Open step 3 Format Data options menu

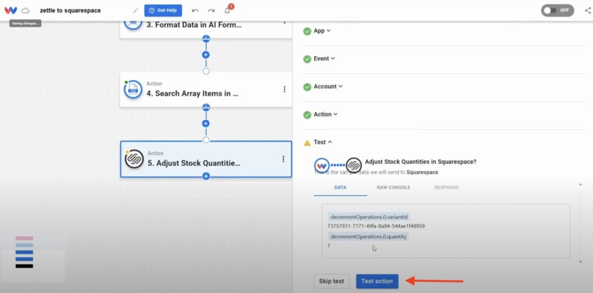tap(284, 22)
